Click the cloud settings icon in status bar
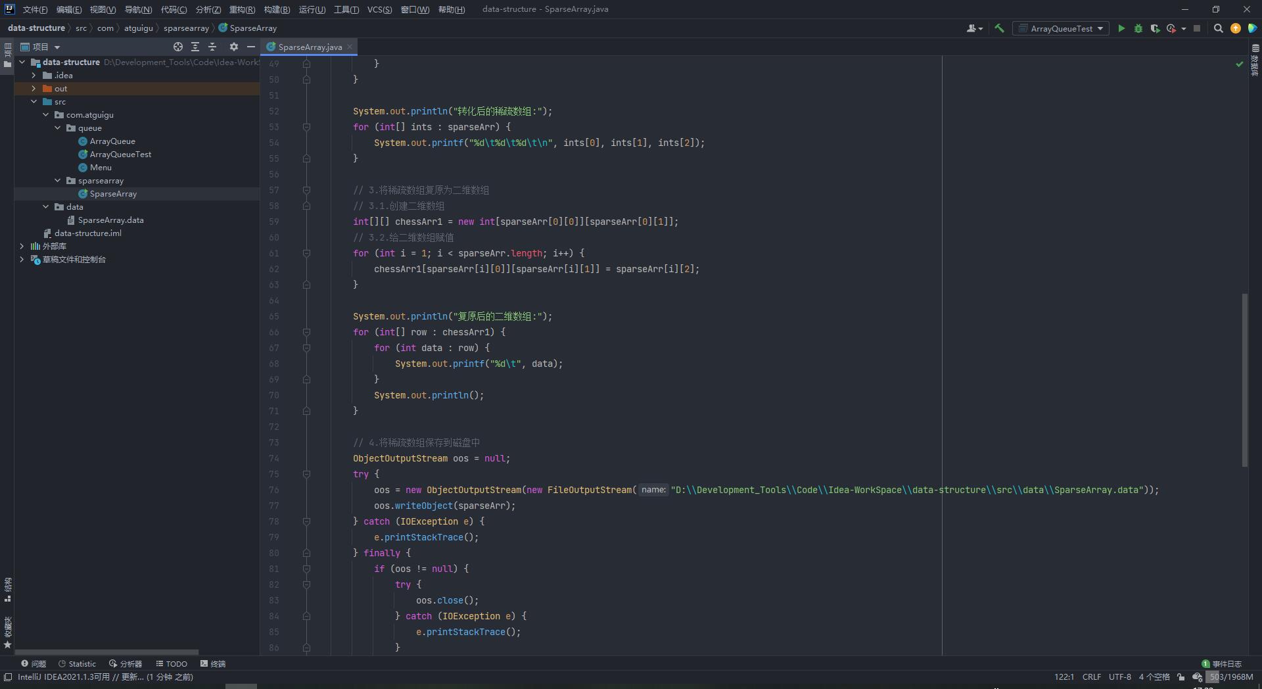Screen dimensions: 1262x689 (1198, 677)
